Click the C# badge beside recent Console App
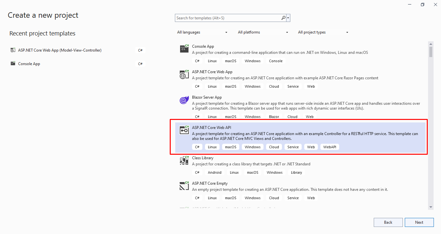441x234 pixels. 140,64
